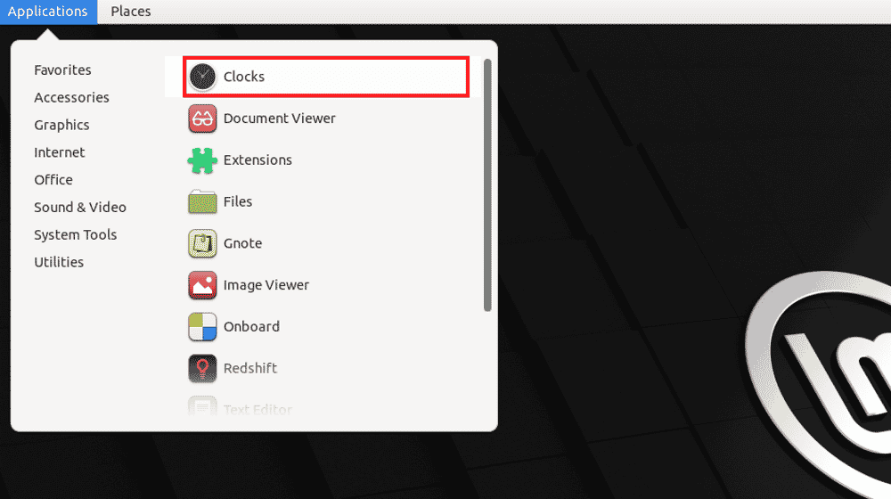Screen dimensions: 891x499
Task: Open the Places menu in top bar
Action: pyautogui.click(x=131, y=12)
